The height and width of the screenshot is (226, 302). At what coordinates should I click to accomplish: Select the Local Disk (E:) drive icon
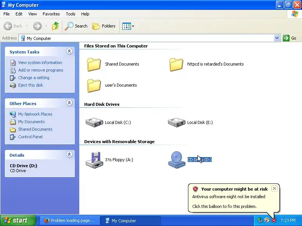176,122
